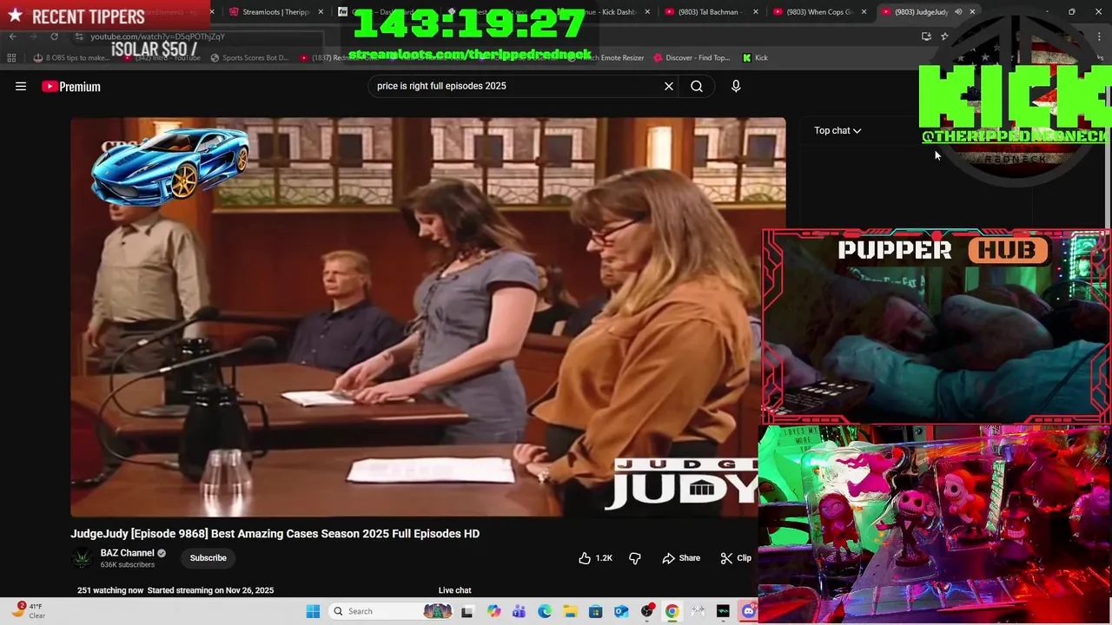Open Outlook from the taskbar
Image resolution: width=1112 pixels, height=625 pixels.
pyautogui.click(x=621, y=611)
